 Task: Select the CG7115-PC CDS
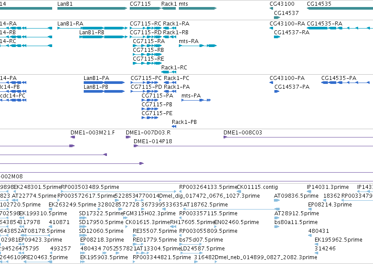pos(144,83)
